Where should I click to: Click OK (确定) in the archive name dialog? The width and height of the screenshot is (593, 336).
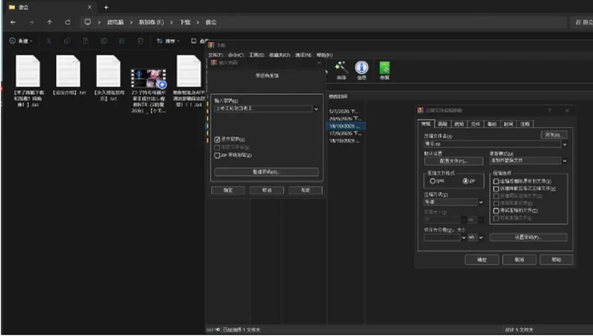point(481,260)
